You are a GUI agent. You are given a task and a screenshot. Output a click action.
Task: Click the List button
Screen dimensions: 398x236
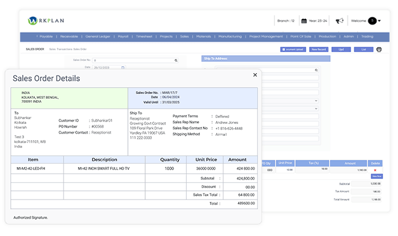pos(364,49)
